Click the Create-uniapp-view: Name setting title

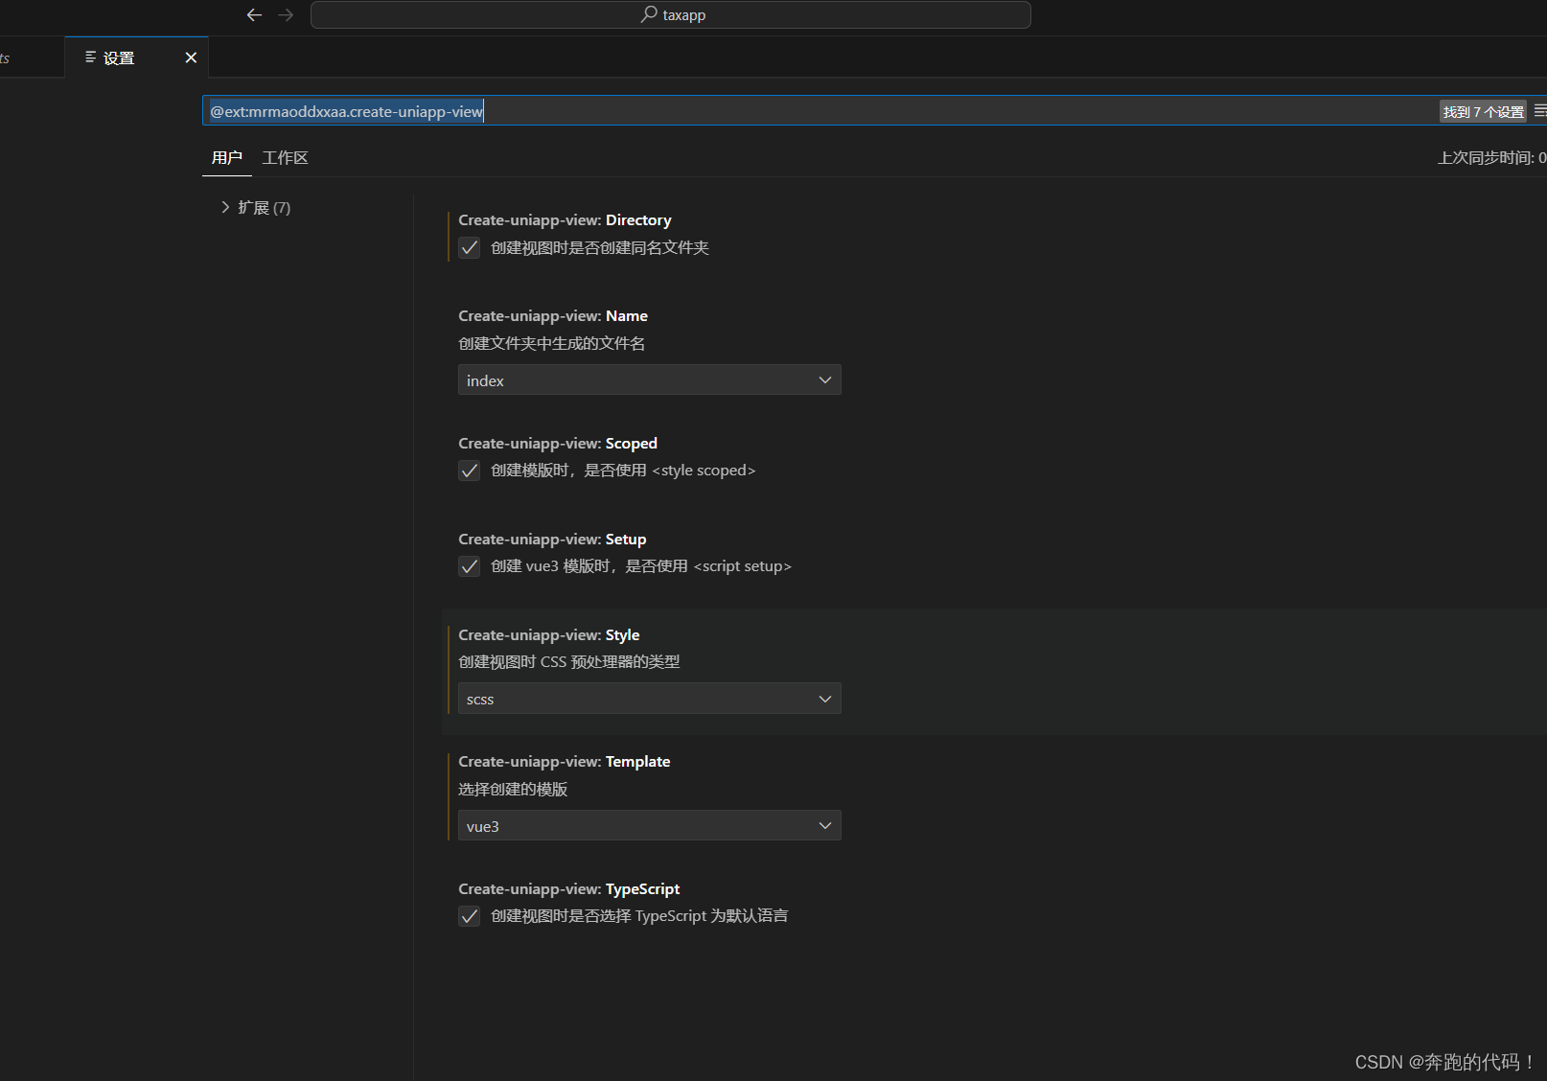click(553, 315)
